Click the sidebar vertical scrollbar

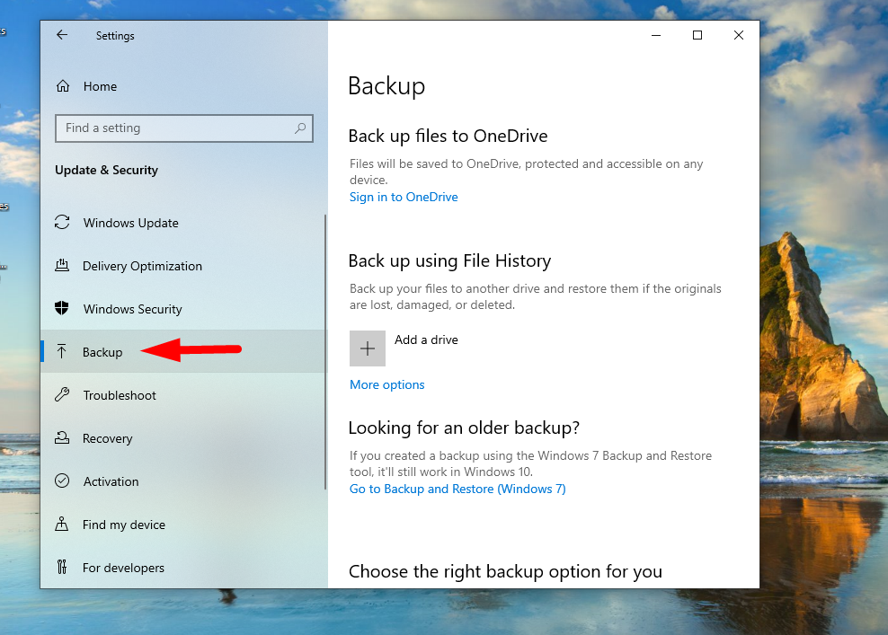tap(324, 350)
